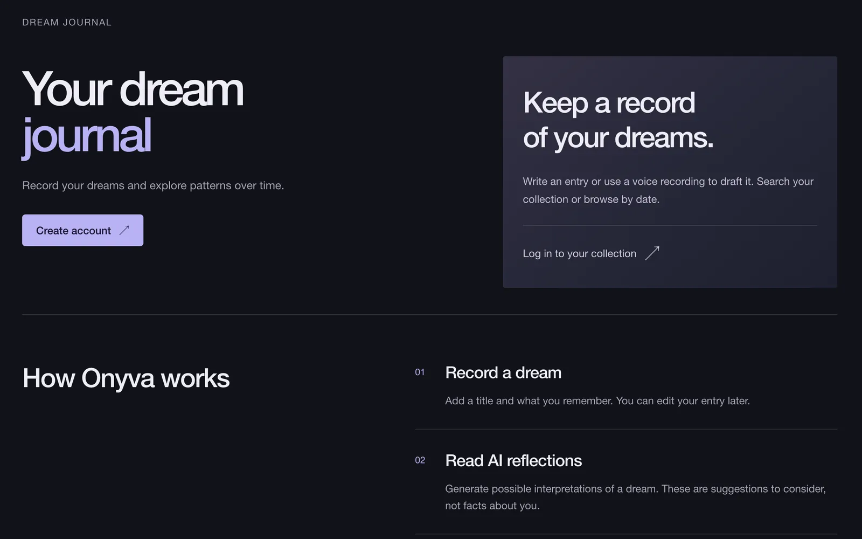This screenshot has height=539, width=862.
Task: Click the arrow icon in Create account button
Action: point(124,230)
